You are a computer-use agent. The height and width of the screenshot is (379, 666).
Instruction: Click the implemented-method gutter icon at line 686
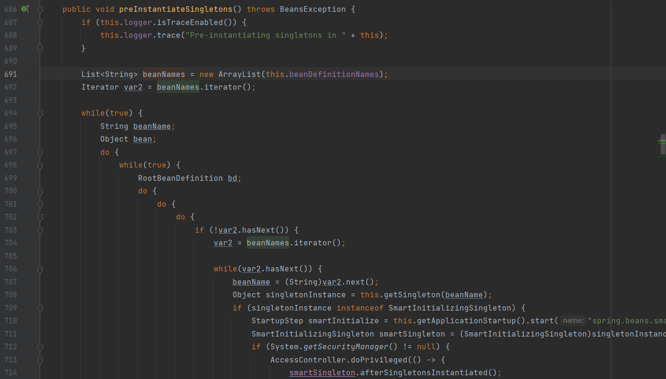tap(26, 9)
